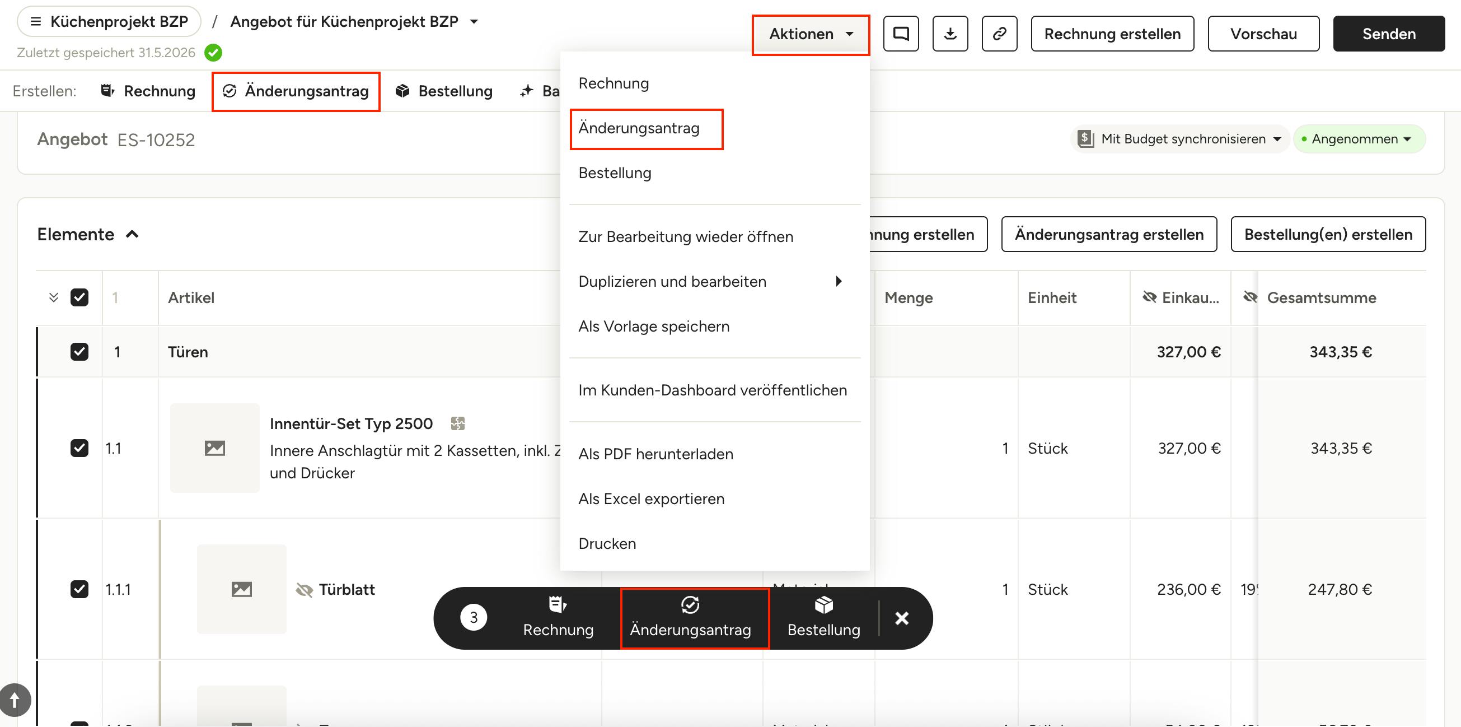Click the Vorschau button
This screenshot has height=727, width=1461.
click(1263, 34)
